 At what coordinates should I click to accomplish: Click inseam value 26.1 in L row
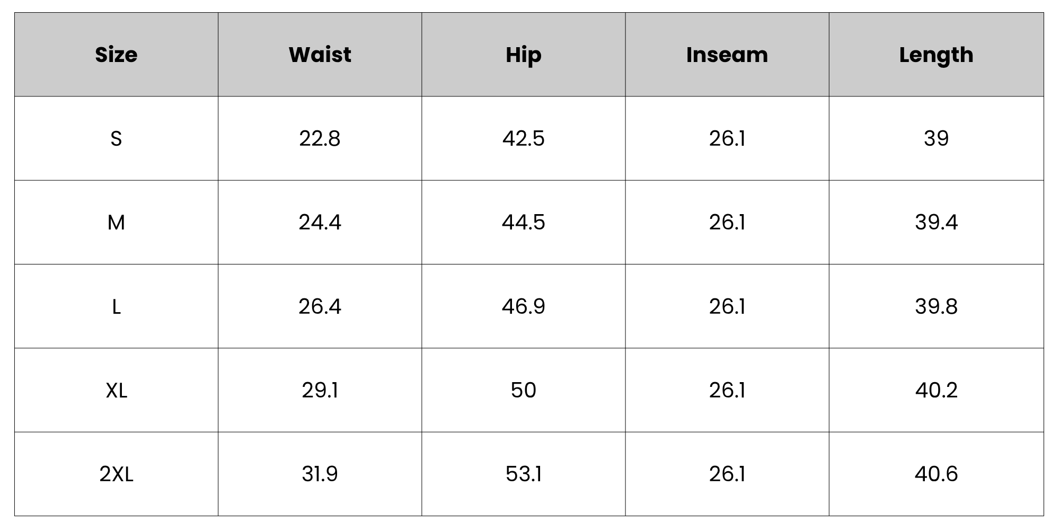pos(727,306)
